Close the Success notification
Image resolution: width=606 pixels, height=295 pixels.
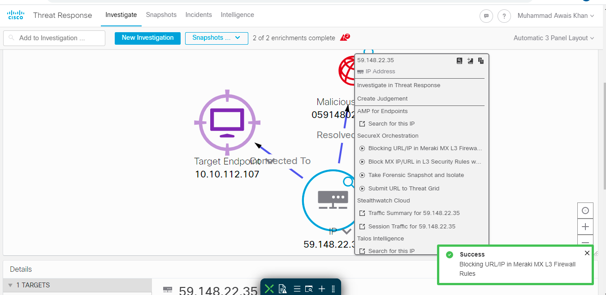tap(587, 253)
